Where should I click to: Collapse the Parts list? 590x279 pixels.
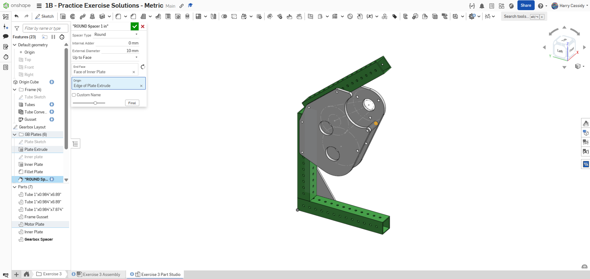(x=15, y=187)
